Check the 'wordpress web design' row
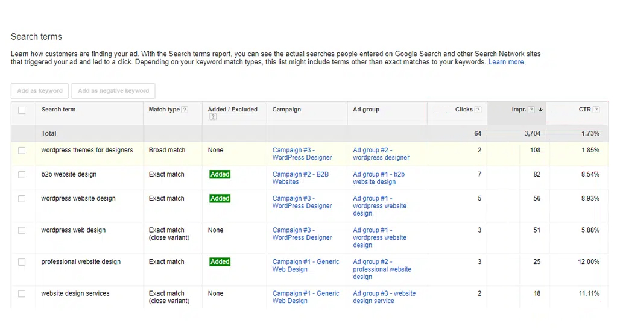The image size is (620, 335). [22, 230]
